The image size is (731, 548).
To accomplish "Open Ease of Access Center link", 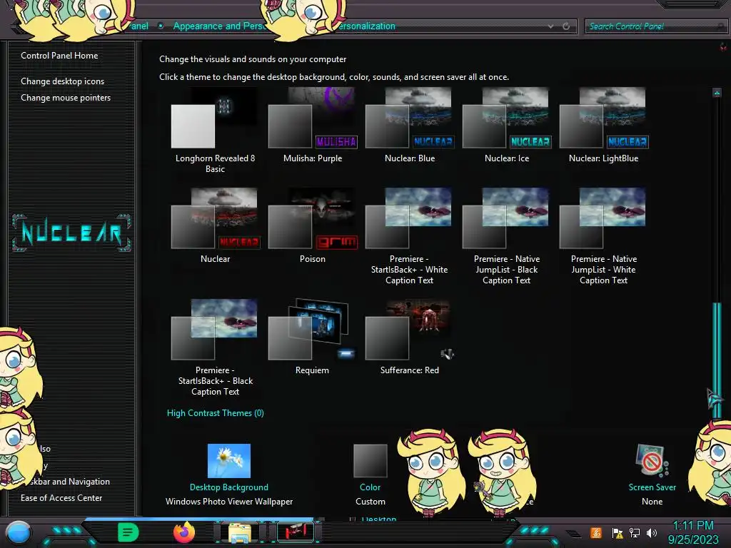I will [x=61, y=497].
